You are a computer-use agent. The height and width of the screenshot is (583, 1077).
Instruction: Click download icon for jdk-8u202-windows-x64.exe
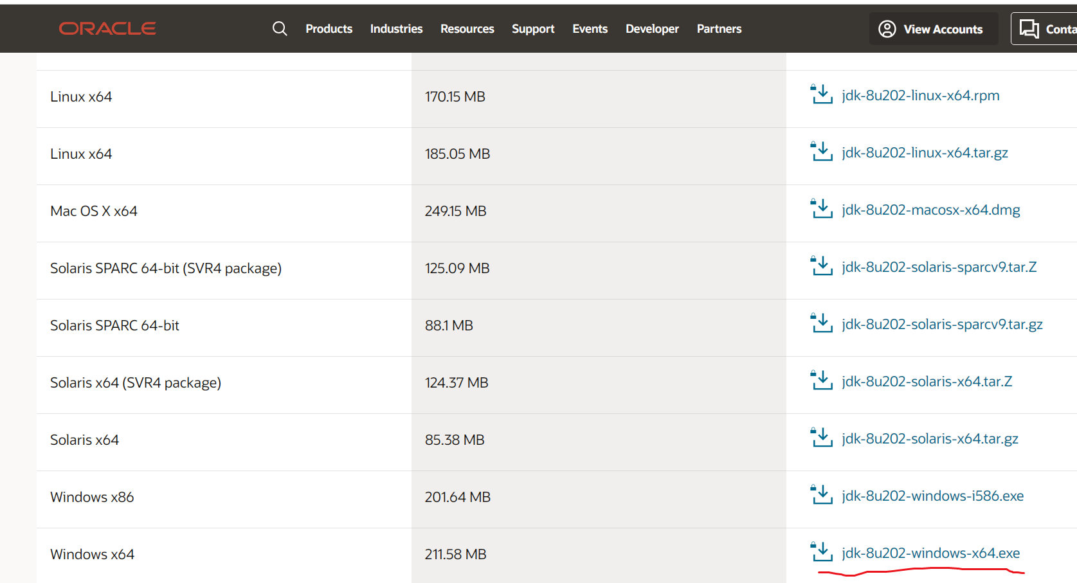[x=822, y=552]
